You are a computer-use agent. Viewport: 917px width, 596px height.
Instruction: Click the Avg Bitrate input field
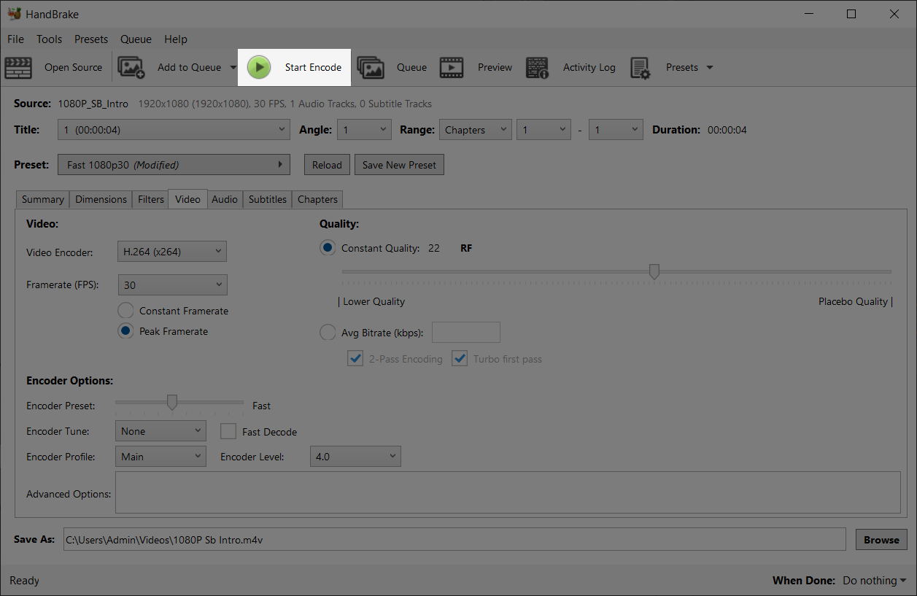(466, 333)
